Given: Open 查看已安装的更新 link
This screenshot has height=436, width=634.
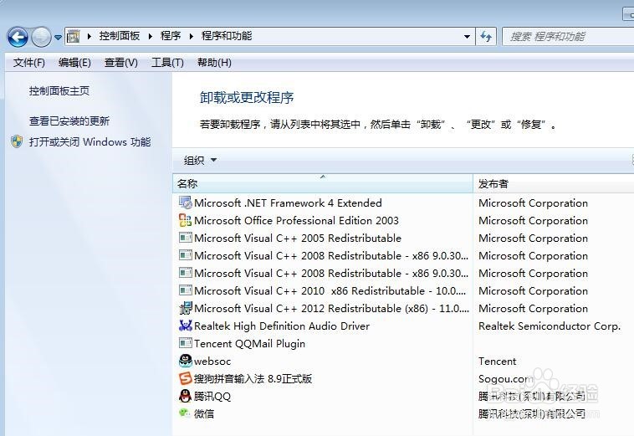Looking at the screenshot, I should coord(69,121).
